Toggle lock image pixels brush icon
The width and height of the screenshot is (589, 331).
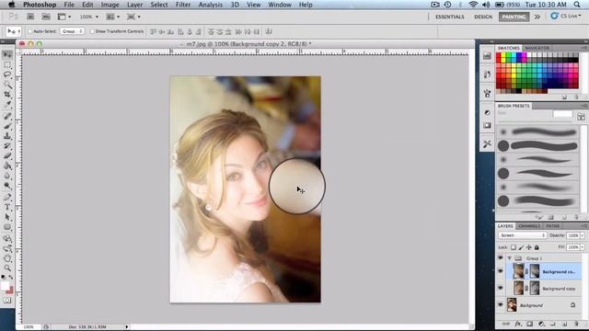(x=521, y=247)
